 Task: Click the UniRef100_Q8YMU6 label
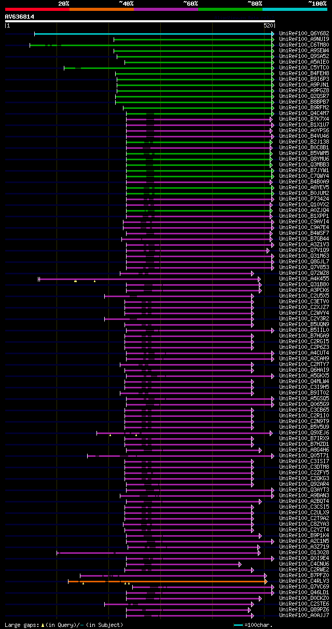click(x=304, y=159)
